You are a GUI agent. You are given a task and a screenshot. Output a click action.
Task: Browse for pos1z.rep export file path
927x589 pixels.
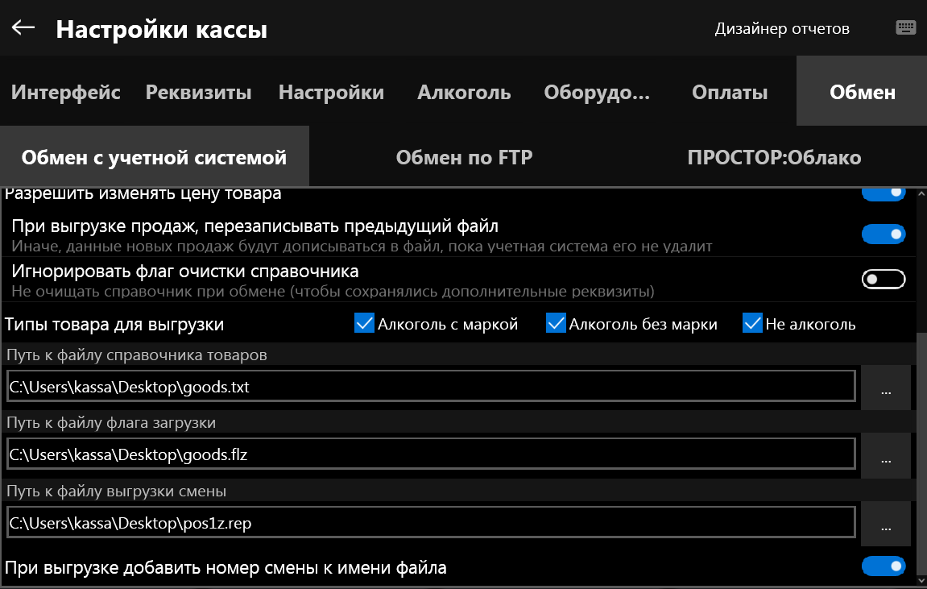click(885, 524)
